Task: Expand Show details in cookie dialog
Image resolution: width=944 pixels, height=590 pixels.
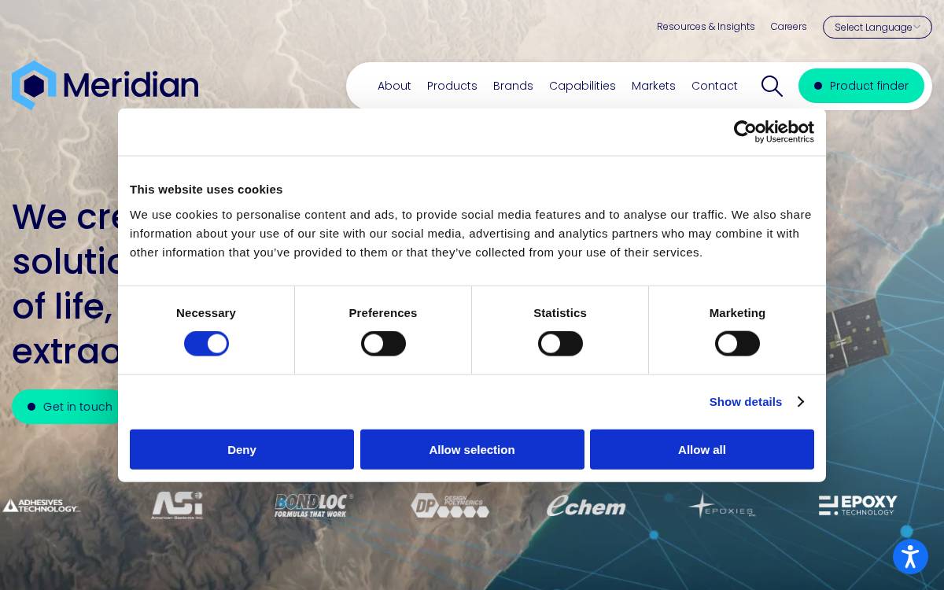Action: (x=756, y=402)
